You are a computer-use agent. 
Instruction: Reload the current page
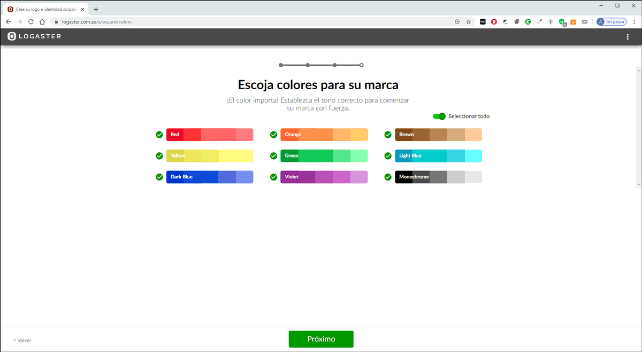click(31, 22)
